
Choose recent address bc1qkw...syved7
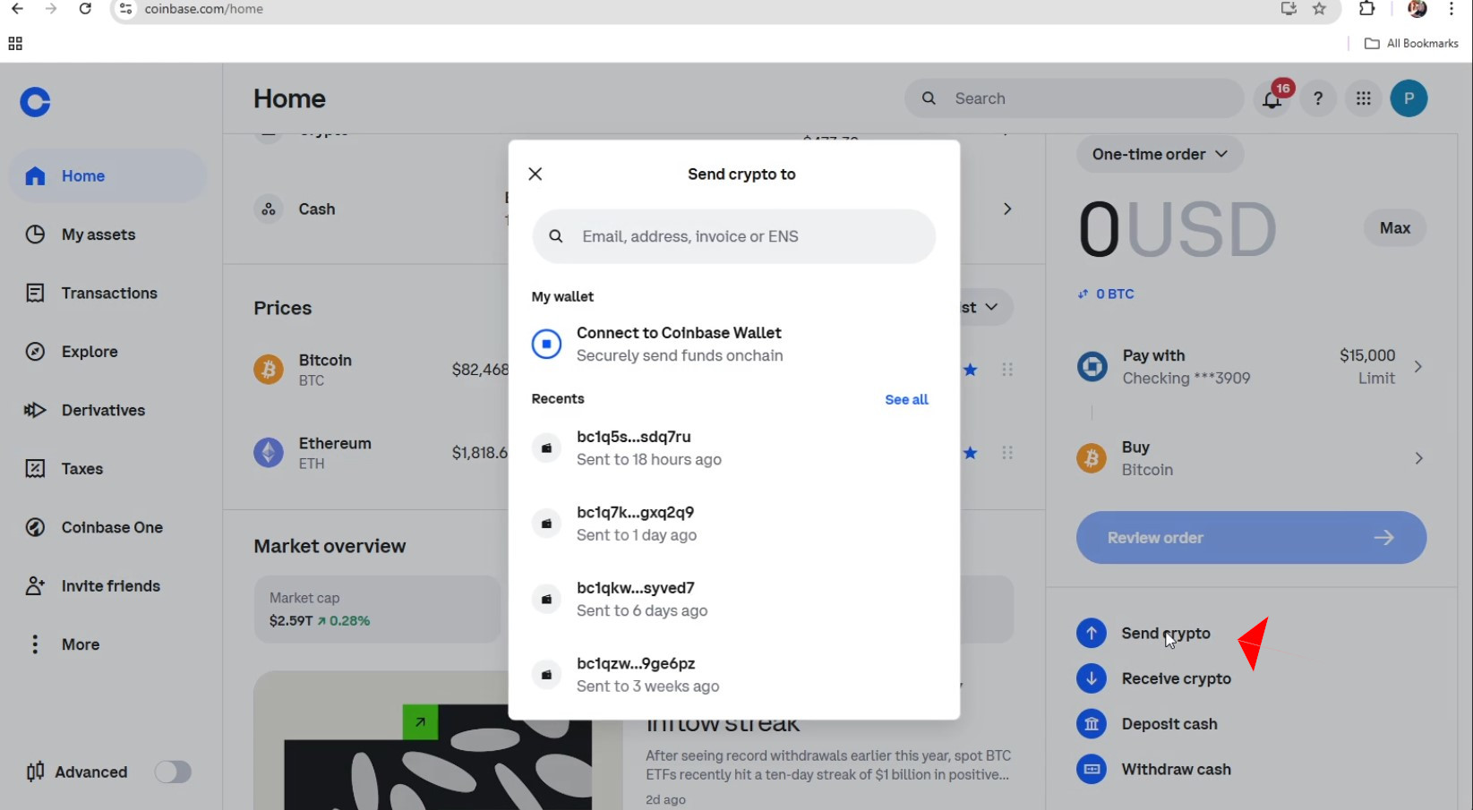point(734,599)
